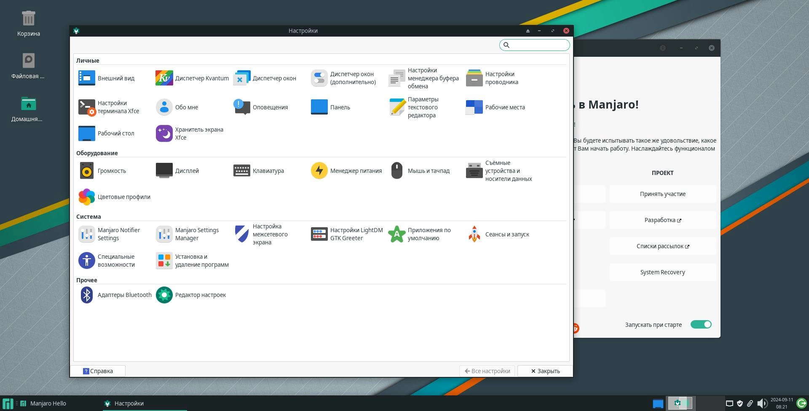Click the show desktop icon in taskbar

coord(658,403)
